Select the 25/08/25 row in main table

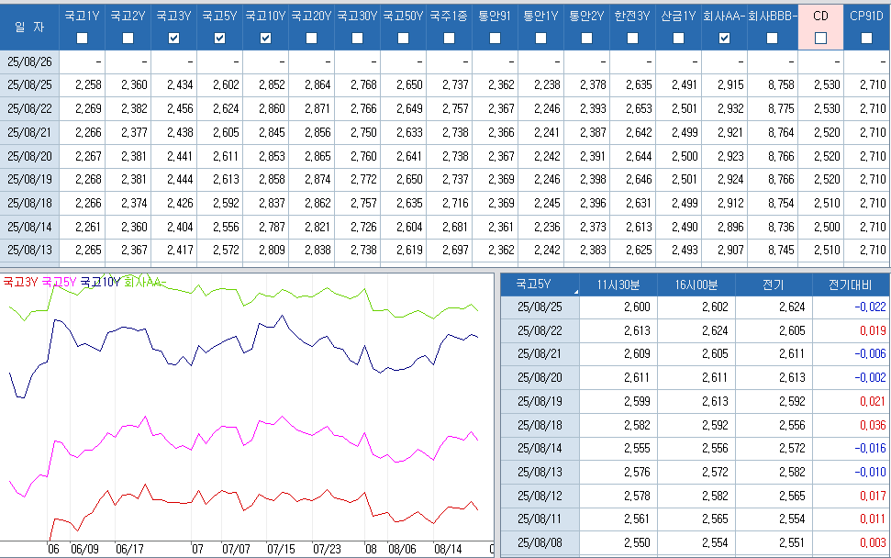[x=29, y=84]
